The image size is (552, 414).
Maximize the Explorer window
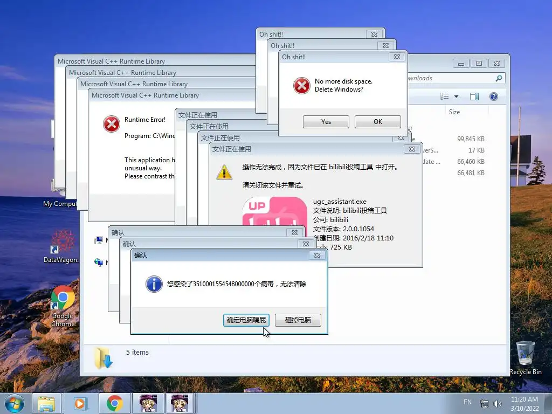click(x=479, y=64)
